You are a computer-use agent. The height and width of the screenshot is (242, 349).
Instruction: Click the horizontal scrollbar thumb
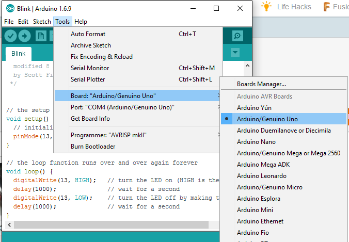pyautogui.click(x=112, y=224)
